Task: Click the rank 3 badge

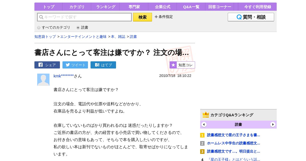Action: 202,152
